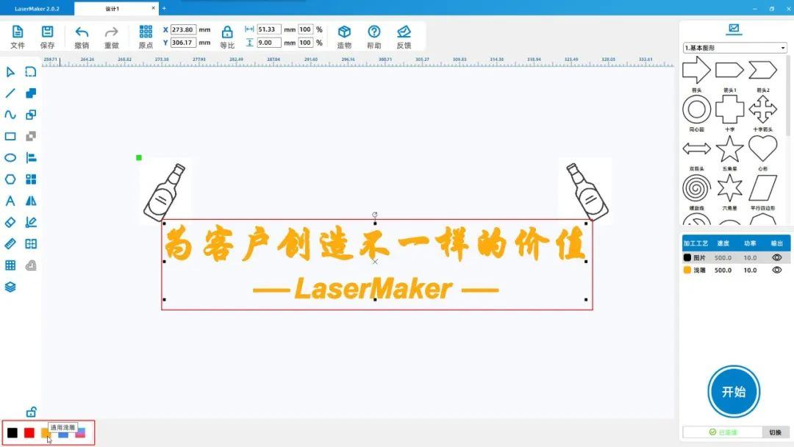Select the ellipse drawing tool
The image size is (794, 447).
tap(10, 157)
